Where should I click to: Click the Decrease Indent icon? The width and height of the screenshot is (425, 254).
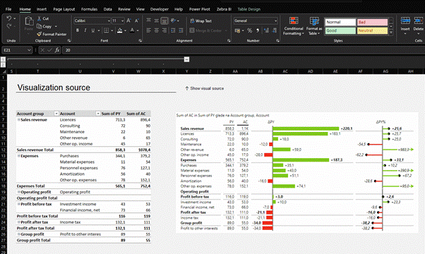click(x=173, y=30)
